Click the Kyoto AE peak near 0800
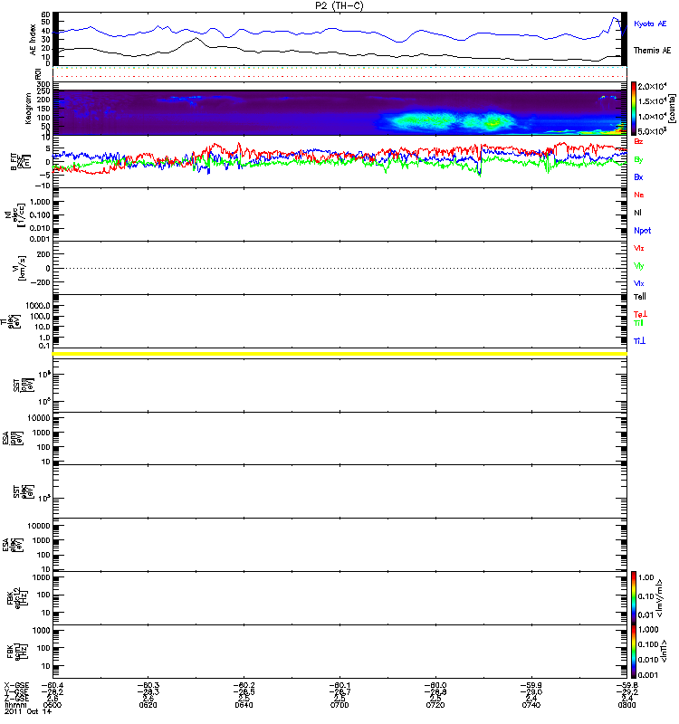The width and height of the screenshot is (679, 724). pos(615,18)
